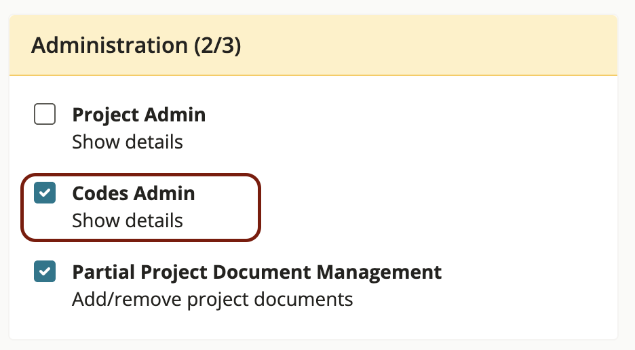Open details link below Project Admin title
Screen dimensions: 635x350
tap(127, 142)
